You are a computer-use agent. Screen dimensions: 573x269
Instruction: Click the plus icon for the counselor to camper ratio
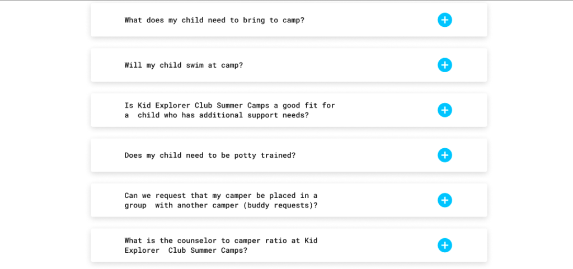(x=444, y=245)
